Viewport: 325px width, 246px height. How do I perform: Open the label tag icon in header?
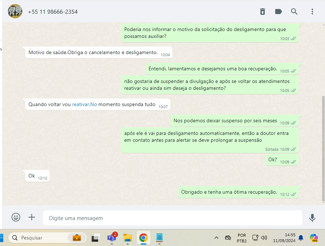tap(278, 12)
